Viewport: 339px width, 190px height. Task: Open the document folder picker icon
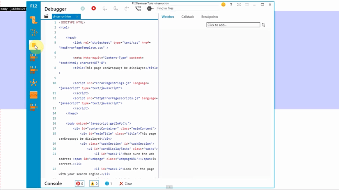pos(46,17)
